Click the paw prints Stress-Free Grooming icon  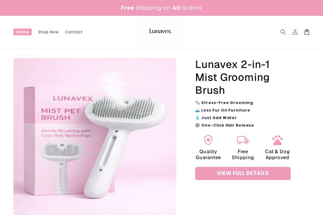(x=198, y=103)
